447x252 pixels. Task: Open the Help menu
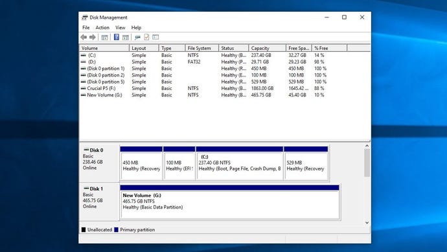click(x=136, y=28)
